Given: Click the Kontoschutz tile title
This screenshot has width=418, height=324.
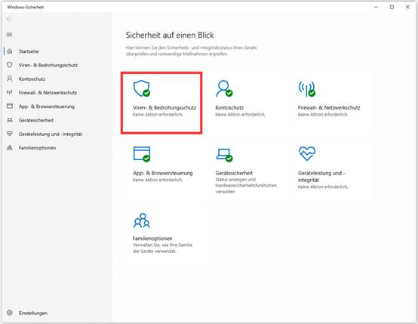Looking at the screenshot, I should tap(229, 107).
